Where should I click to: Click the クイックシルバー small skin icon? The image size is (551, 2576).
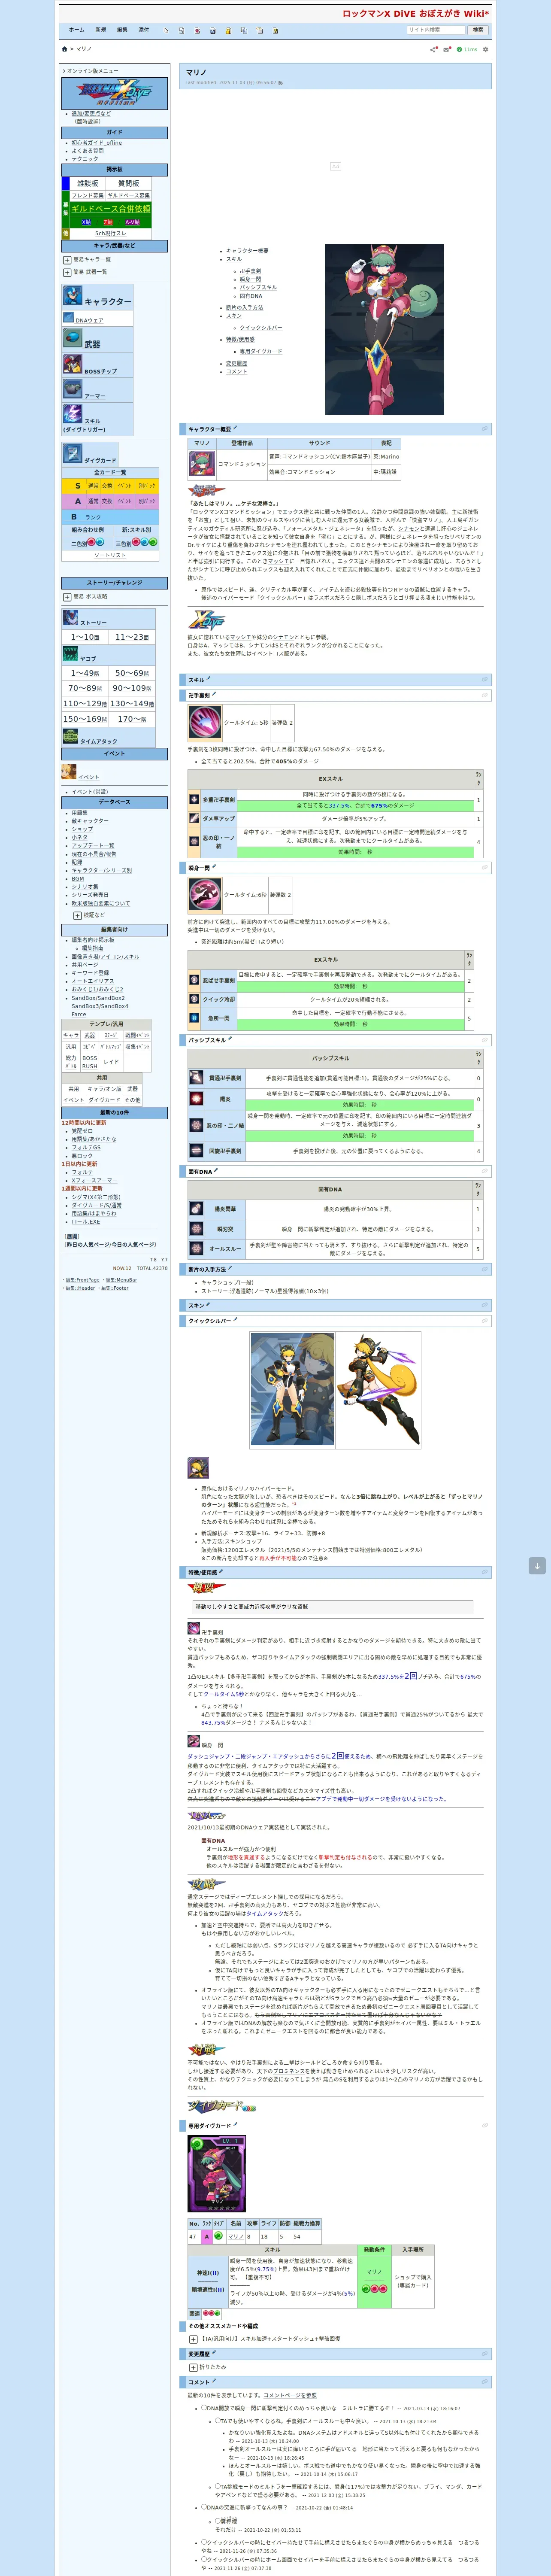click(198, 1468)
